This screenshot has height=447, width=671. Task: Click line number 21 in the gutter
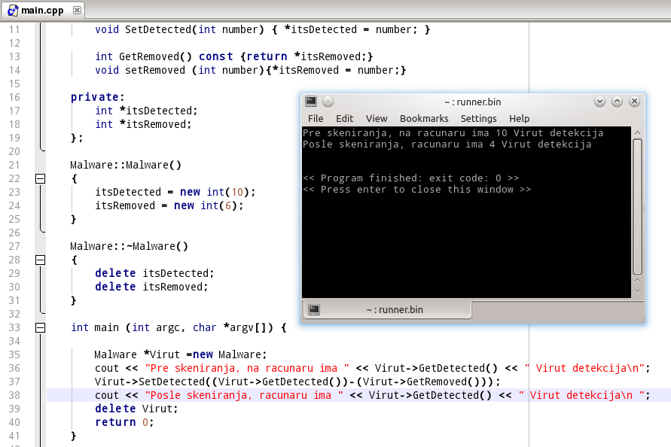(14, 165)
